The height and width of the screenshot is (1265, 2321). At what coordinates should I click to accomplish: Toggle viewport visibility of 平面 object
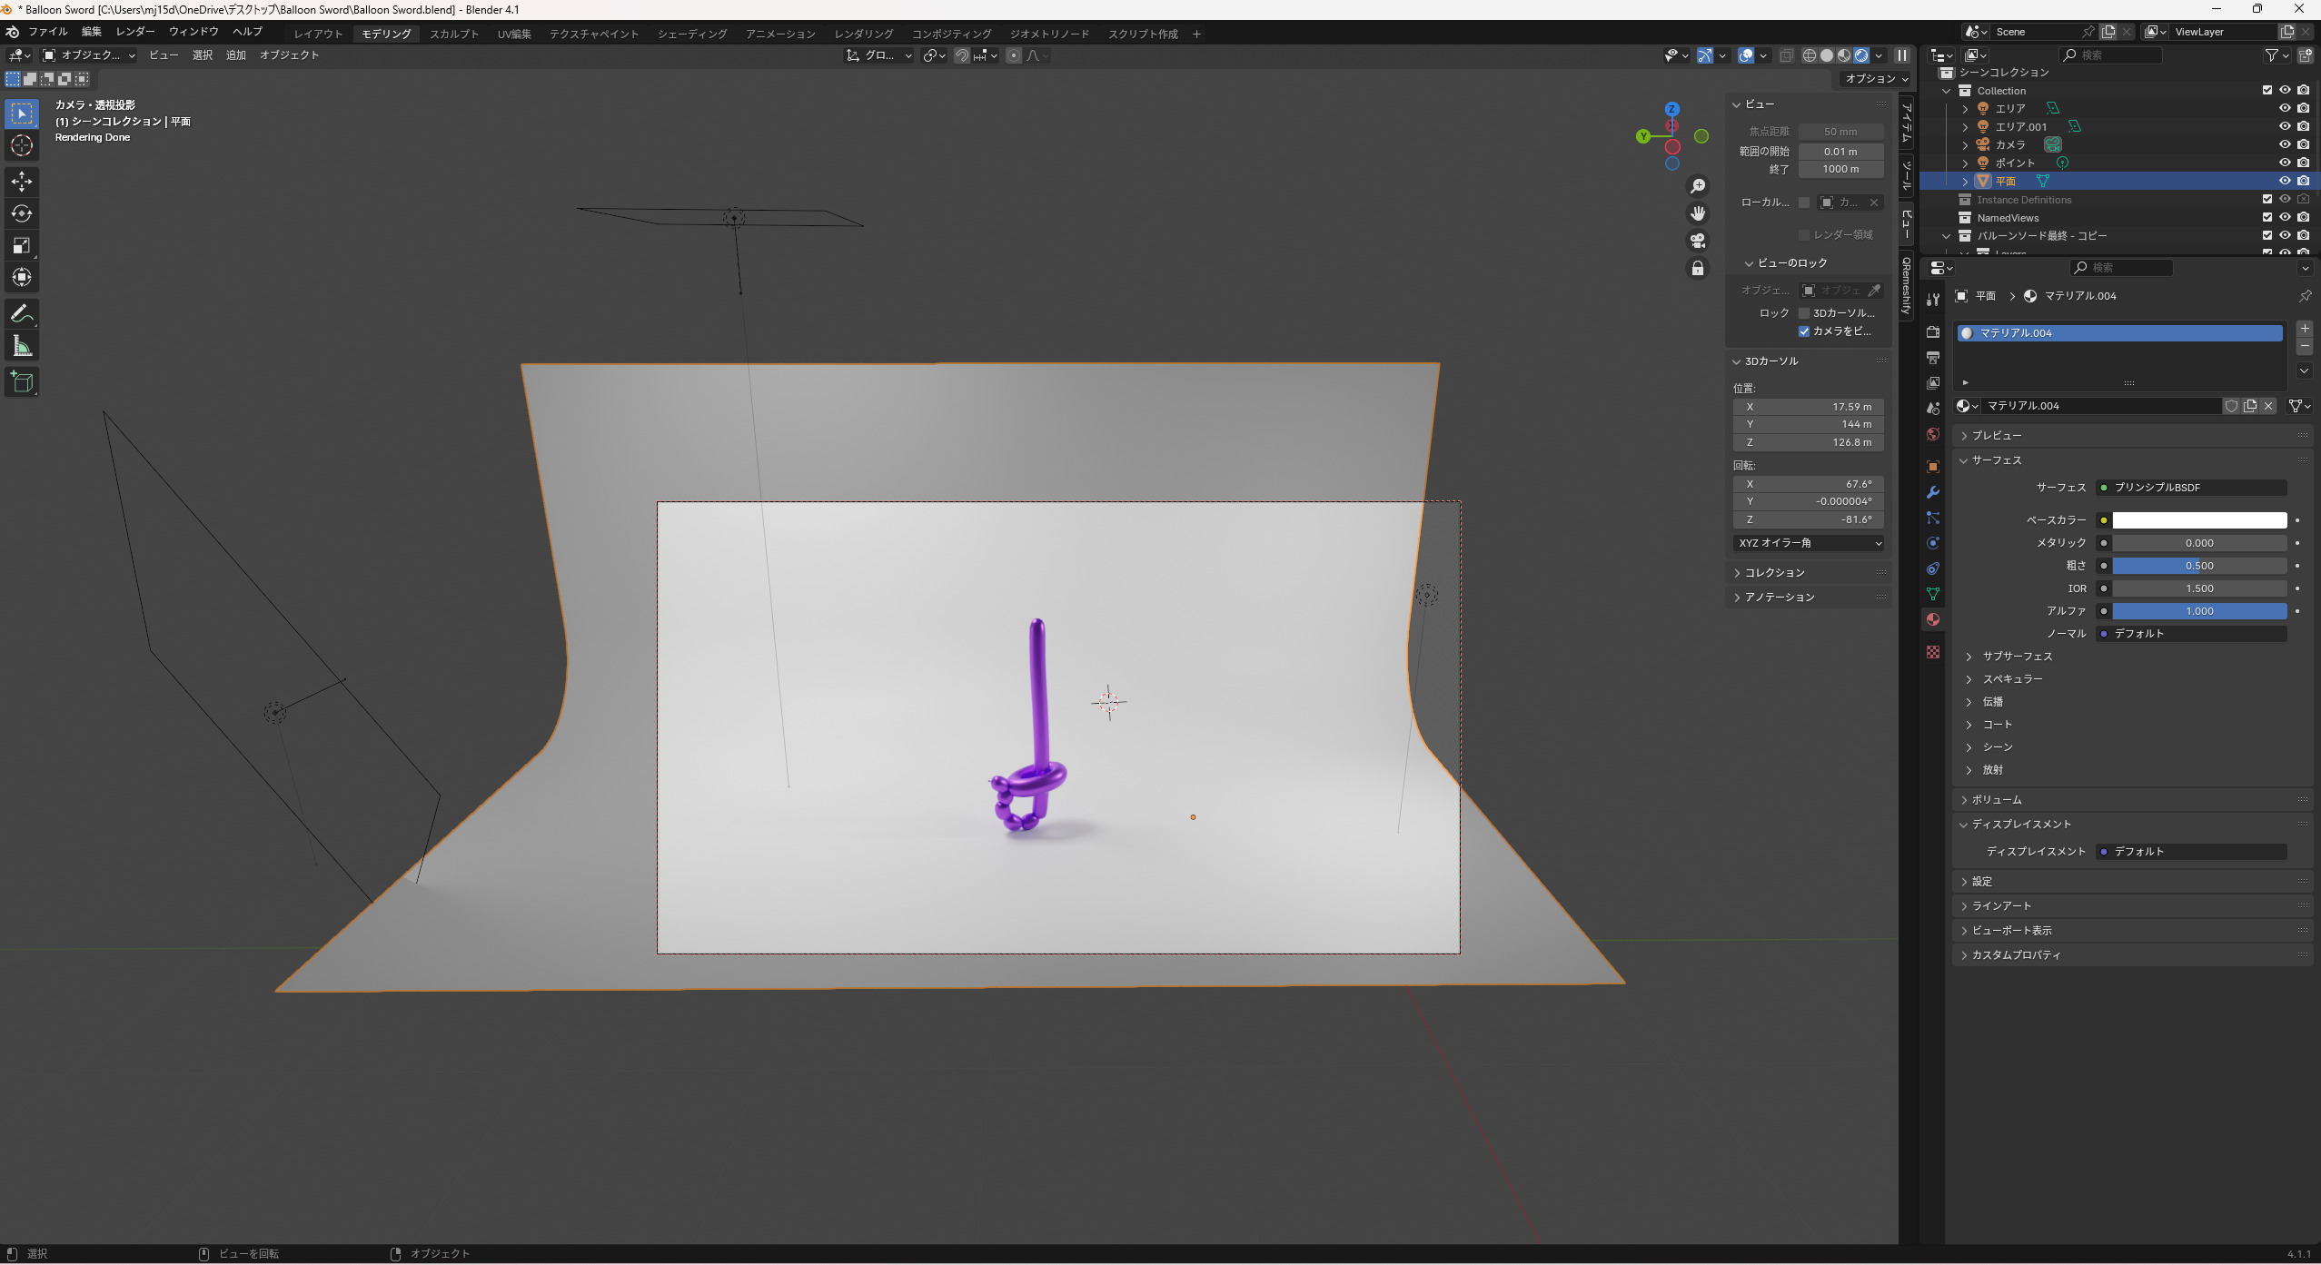2285,181
